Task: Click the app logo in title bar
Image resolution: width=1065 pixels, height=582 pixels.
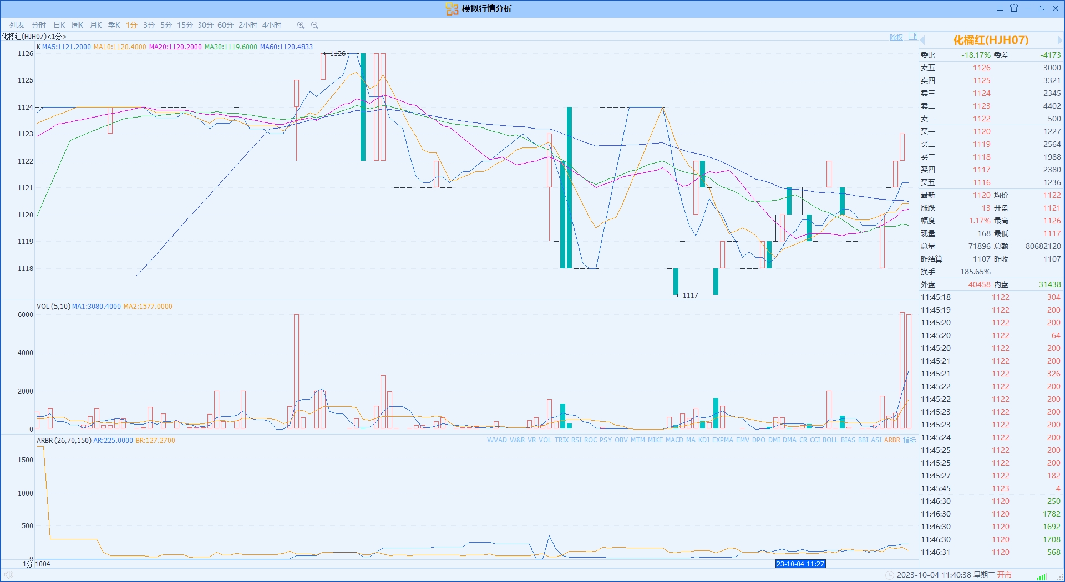Action: click(452, 9)
